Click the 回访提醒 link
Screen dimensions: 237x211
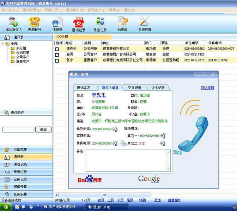point(207,88)
